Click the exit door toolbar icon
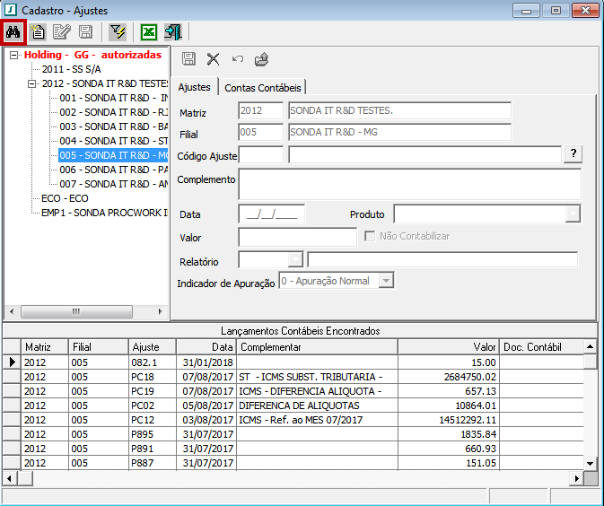The image size is (604, 506). (172, 31)
